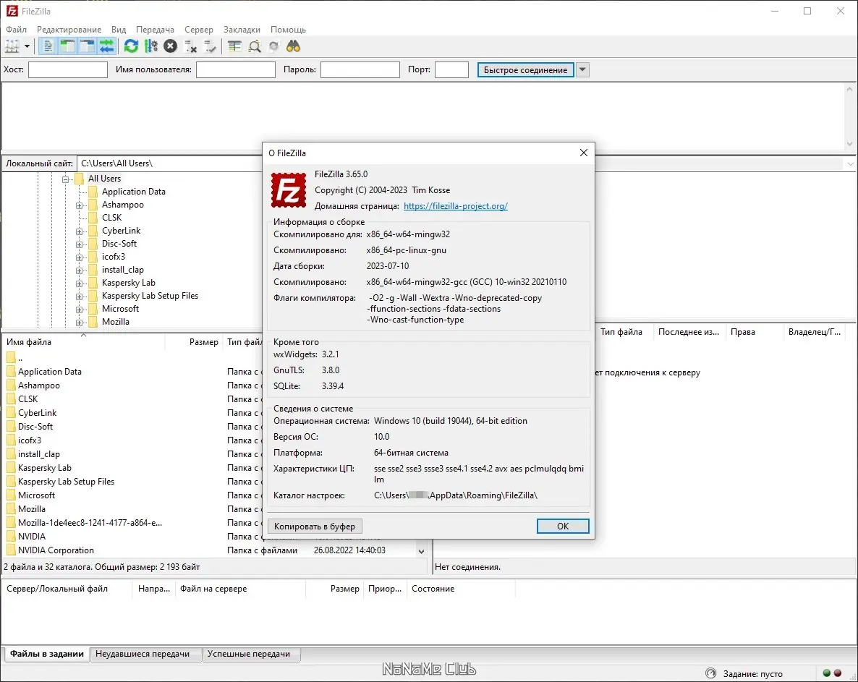
Task: Expand Disc-Soft folder in tree
Action: (80, 244)
